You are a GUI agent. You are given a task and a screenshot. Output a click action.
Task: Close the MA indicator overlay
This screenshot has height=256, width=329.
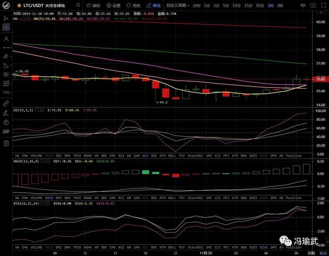click(28, 19)
